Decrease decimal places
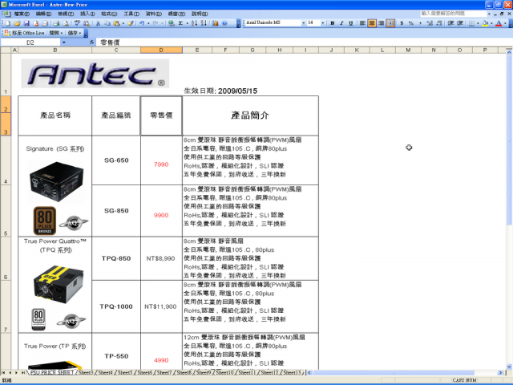Screen dimensions: 513x385 (x=439, y=23)
